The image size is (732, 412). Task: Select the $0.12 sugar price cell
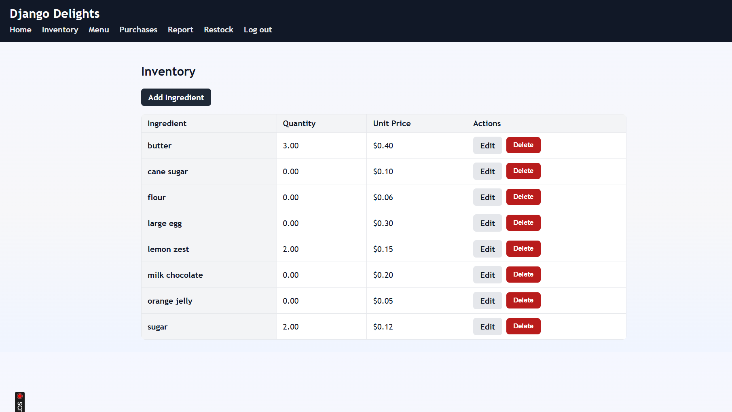(417, 327)
